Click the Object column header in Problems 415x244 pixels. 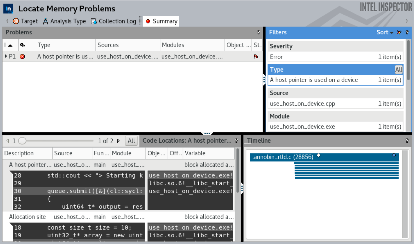pos(238,45)
